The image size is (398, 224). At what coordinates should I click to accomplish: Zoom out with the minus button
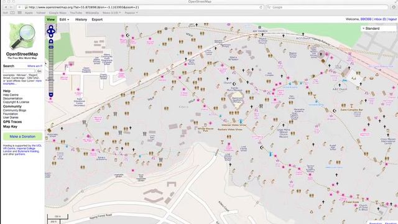pyautogui.click(x=51, y=95)
